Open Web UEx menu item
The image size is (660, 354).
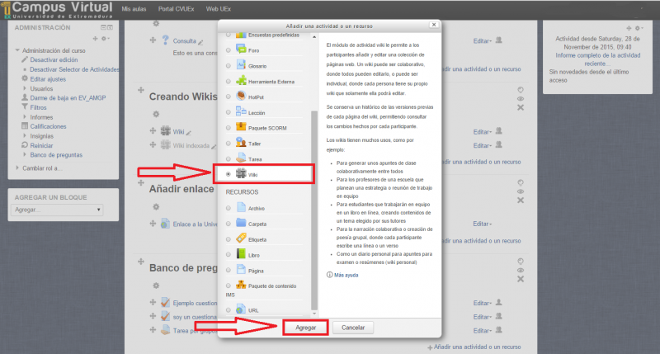tap(219, 9)
